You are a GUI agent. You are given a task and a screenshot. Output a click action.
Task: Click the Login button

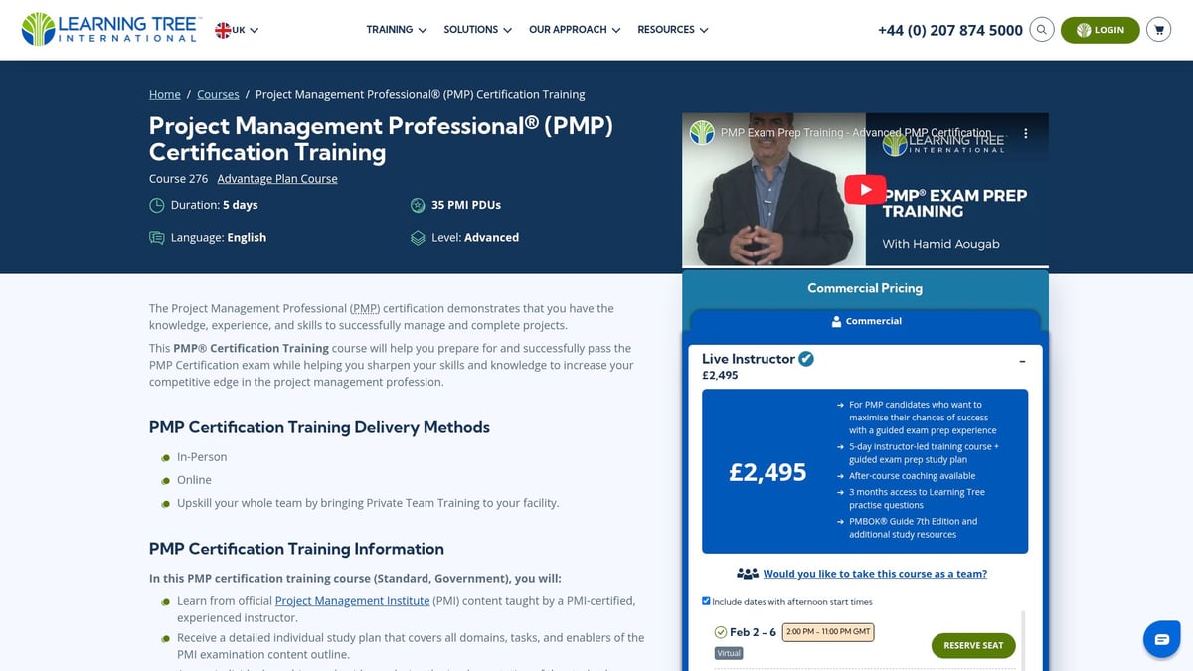(x=1100, y=30)
